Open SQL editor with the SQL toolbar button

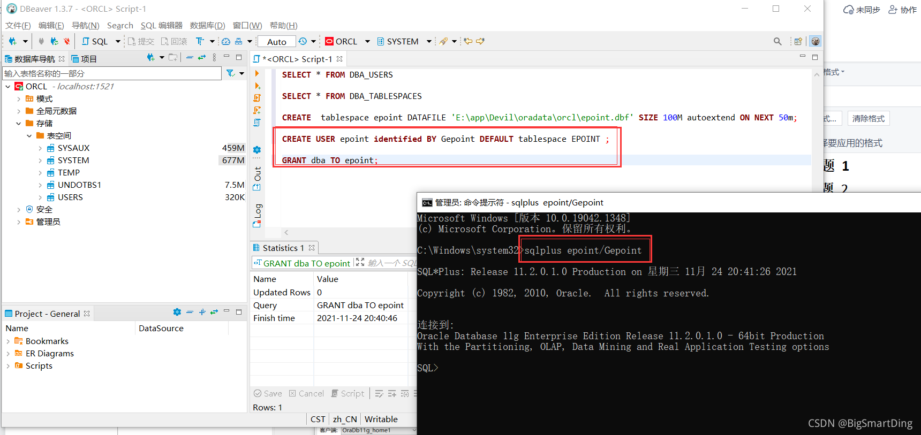95,41
